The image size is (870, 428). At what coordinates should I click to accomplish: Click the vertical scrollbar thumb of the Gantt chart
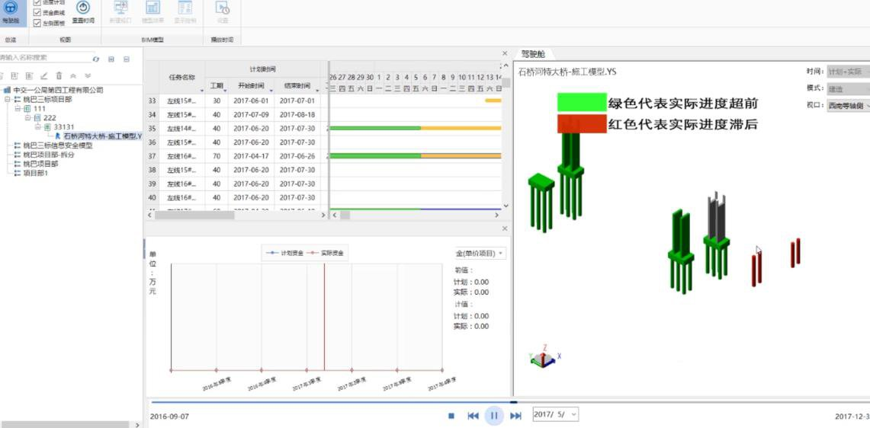click(x=506, y=84)
